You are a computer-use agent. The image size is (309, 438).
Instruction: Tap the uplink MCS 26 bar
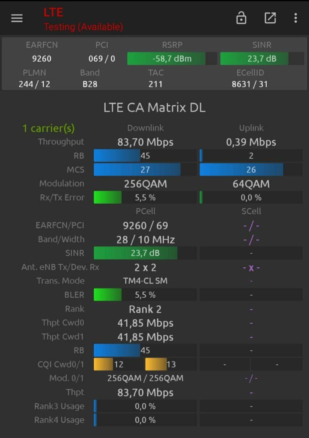[x=251, y=170]
